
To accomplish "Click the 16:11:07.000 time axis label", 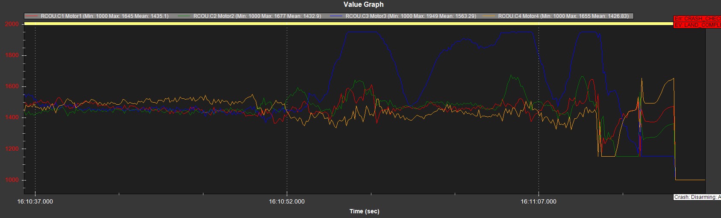I will [539, 201].
